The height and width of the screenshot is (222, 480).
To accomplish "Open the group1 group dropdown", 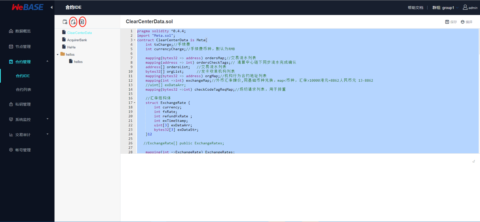I will [x=445, y=8].
